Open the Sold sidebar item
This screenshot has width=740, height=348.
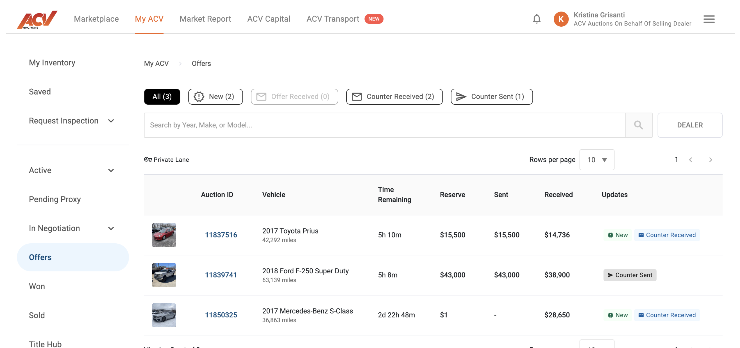pyautogui.click(x=37, y=315)
